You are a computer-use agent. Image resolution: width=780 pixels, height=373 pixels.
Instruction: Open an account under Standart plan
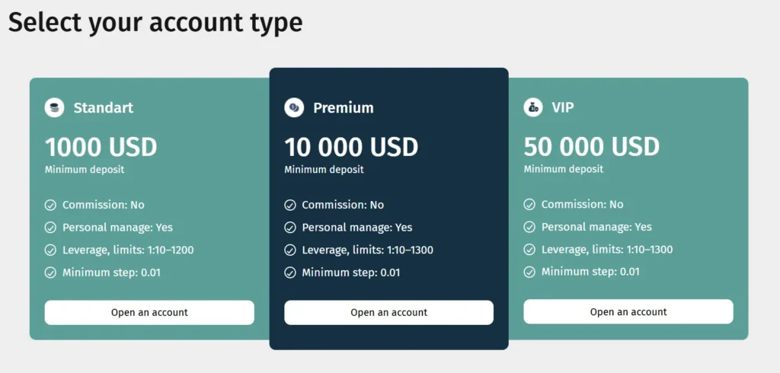click(149, 312)
